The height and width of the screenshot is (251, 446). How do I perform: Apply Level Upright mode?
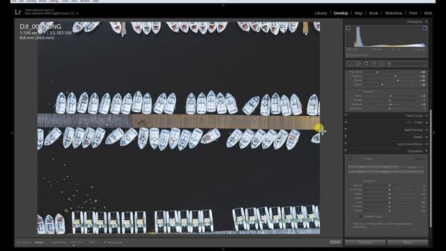(x=361, y=172)
